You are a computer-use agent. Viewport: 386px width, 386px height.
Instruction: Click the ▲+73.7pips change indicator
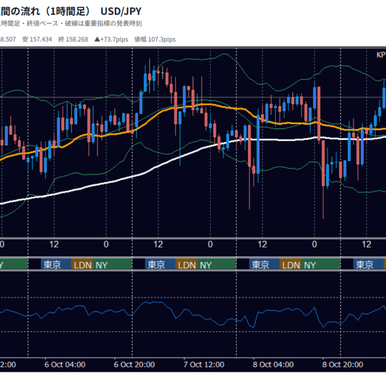click(111, 39)
